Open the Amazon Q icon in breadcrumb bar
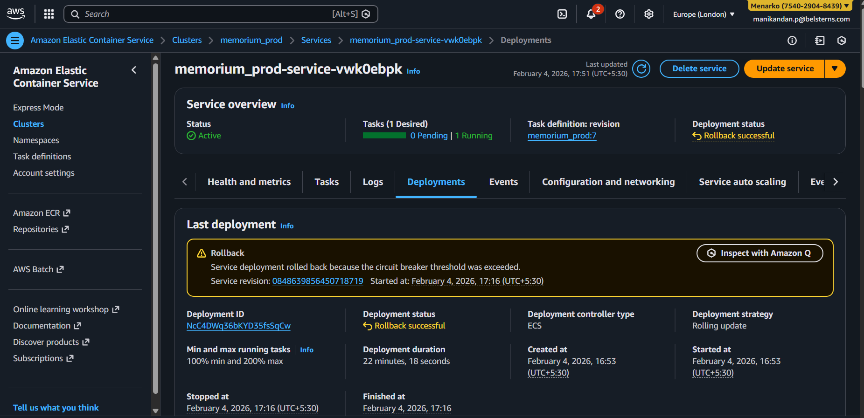 click(x=842, y=41)
